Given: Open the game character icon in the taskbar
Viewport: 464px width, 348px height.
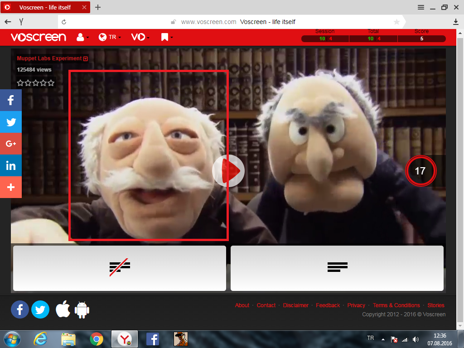Looking at the screenshot, I should pos(181,339).
